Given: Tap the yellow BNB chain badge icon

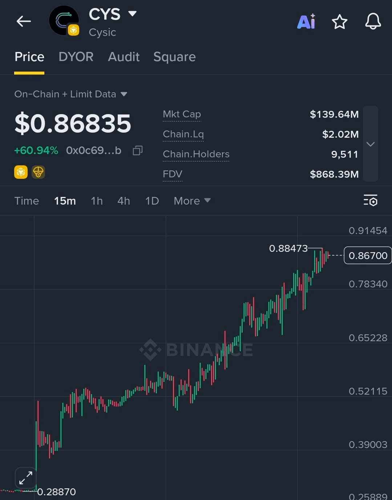Looking at the screenshot, I should click(21, 172).
